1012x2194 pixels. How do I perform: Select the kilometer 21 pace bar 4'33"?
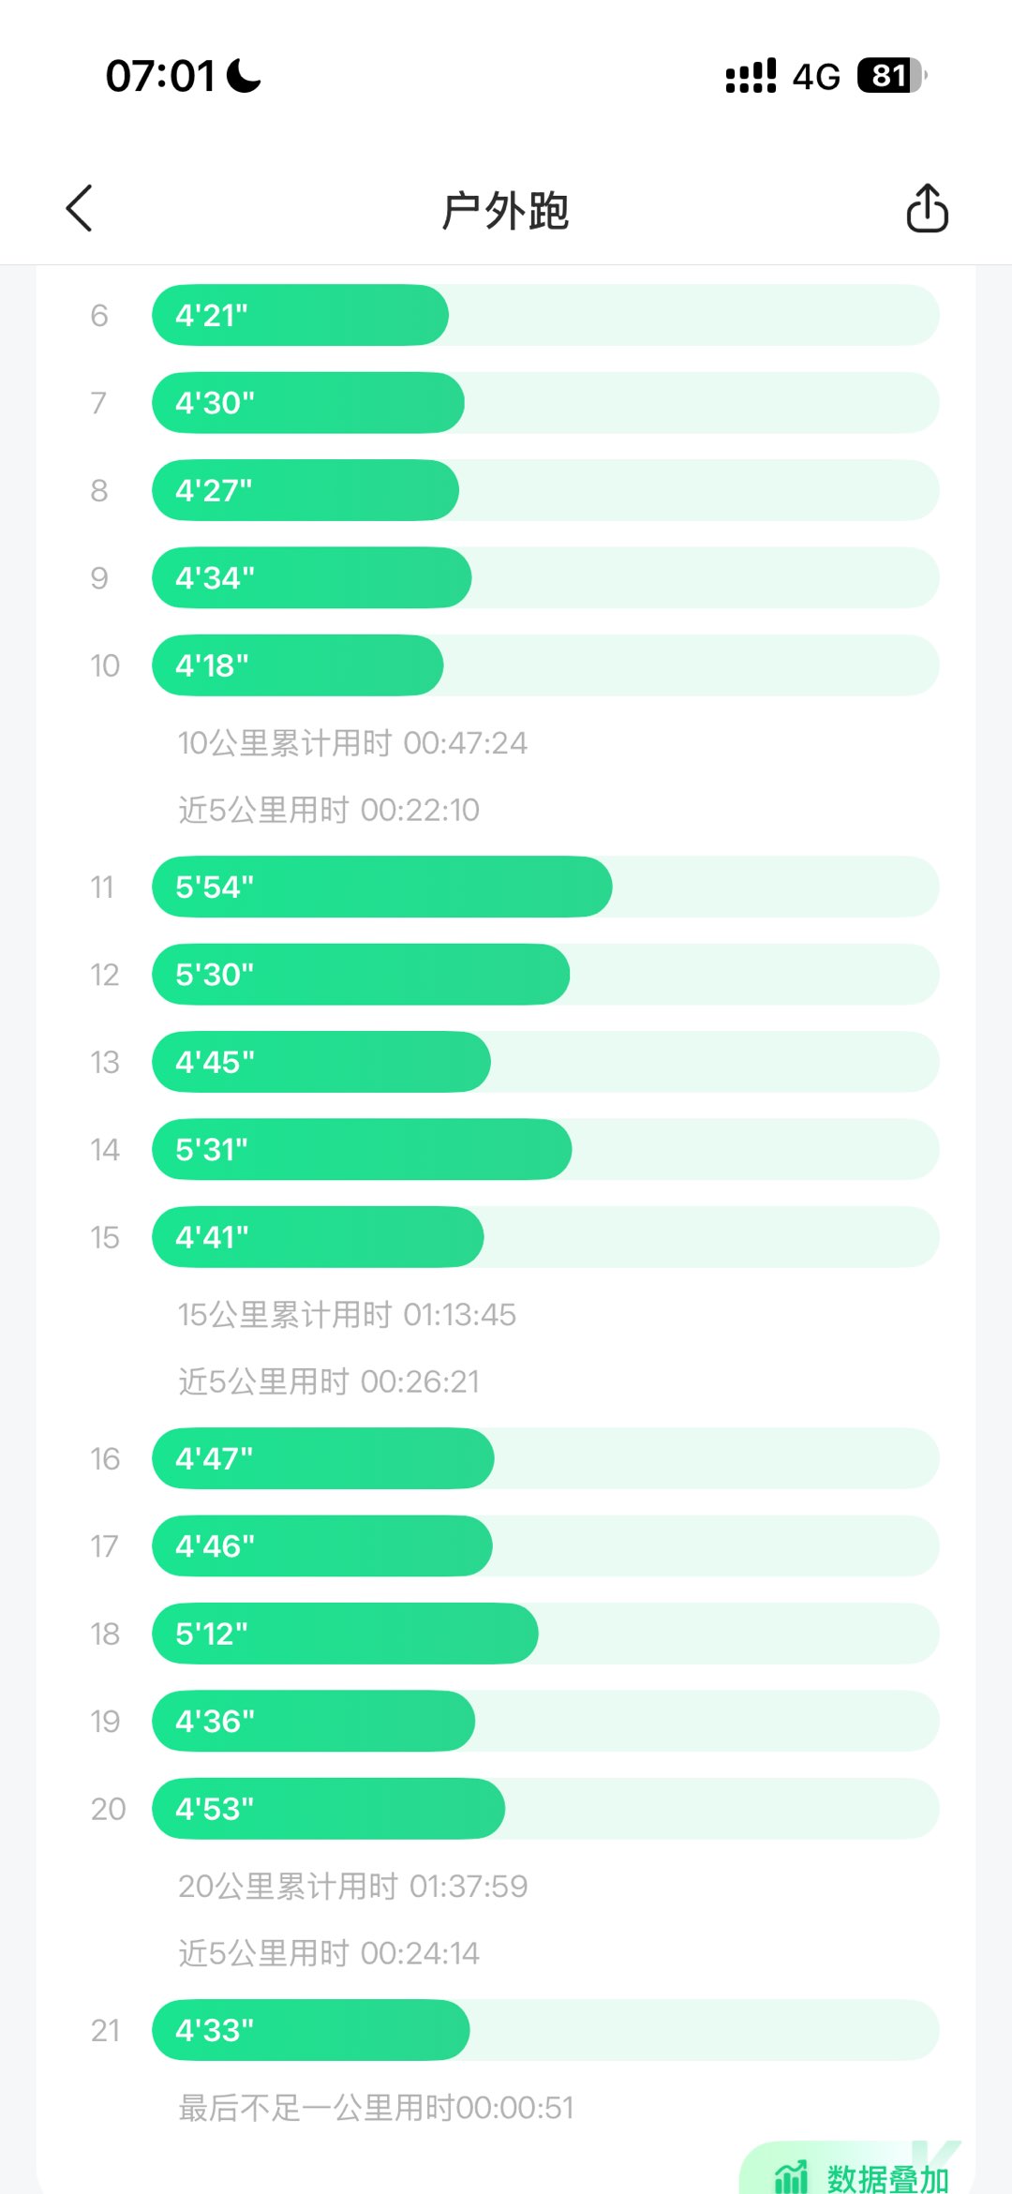(x=310, y=2030)
